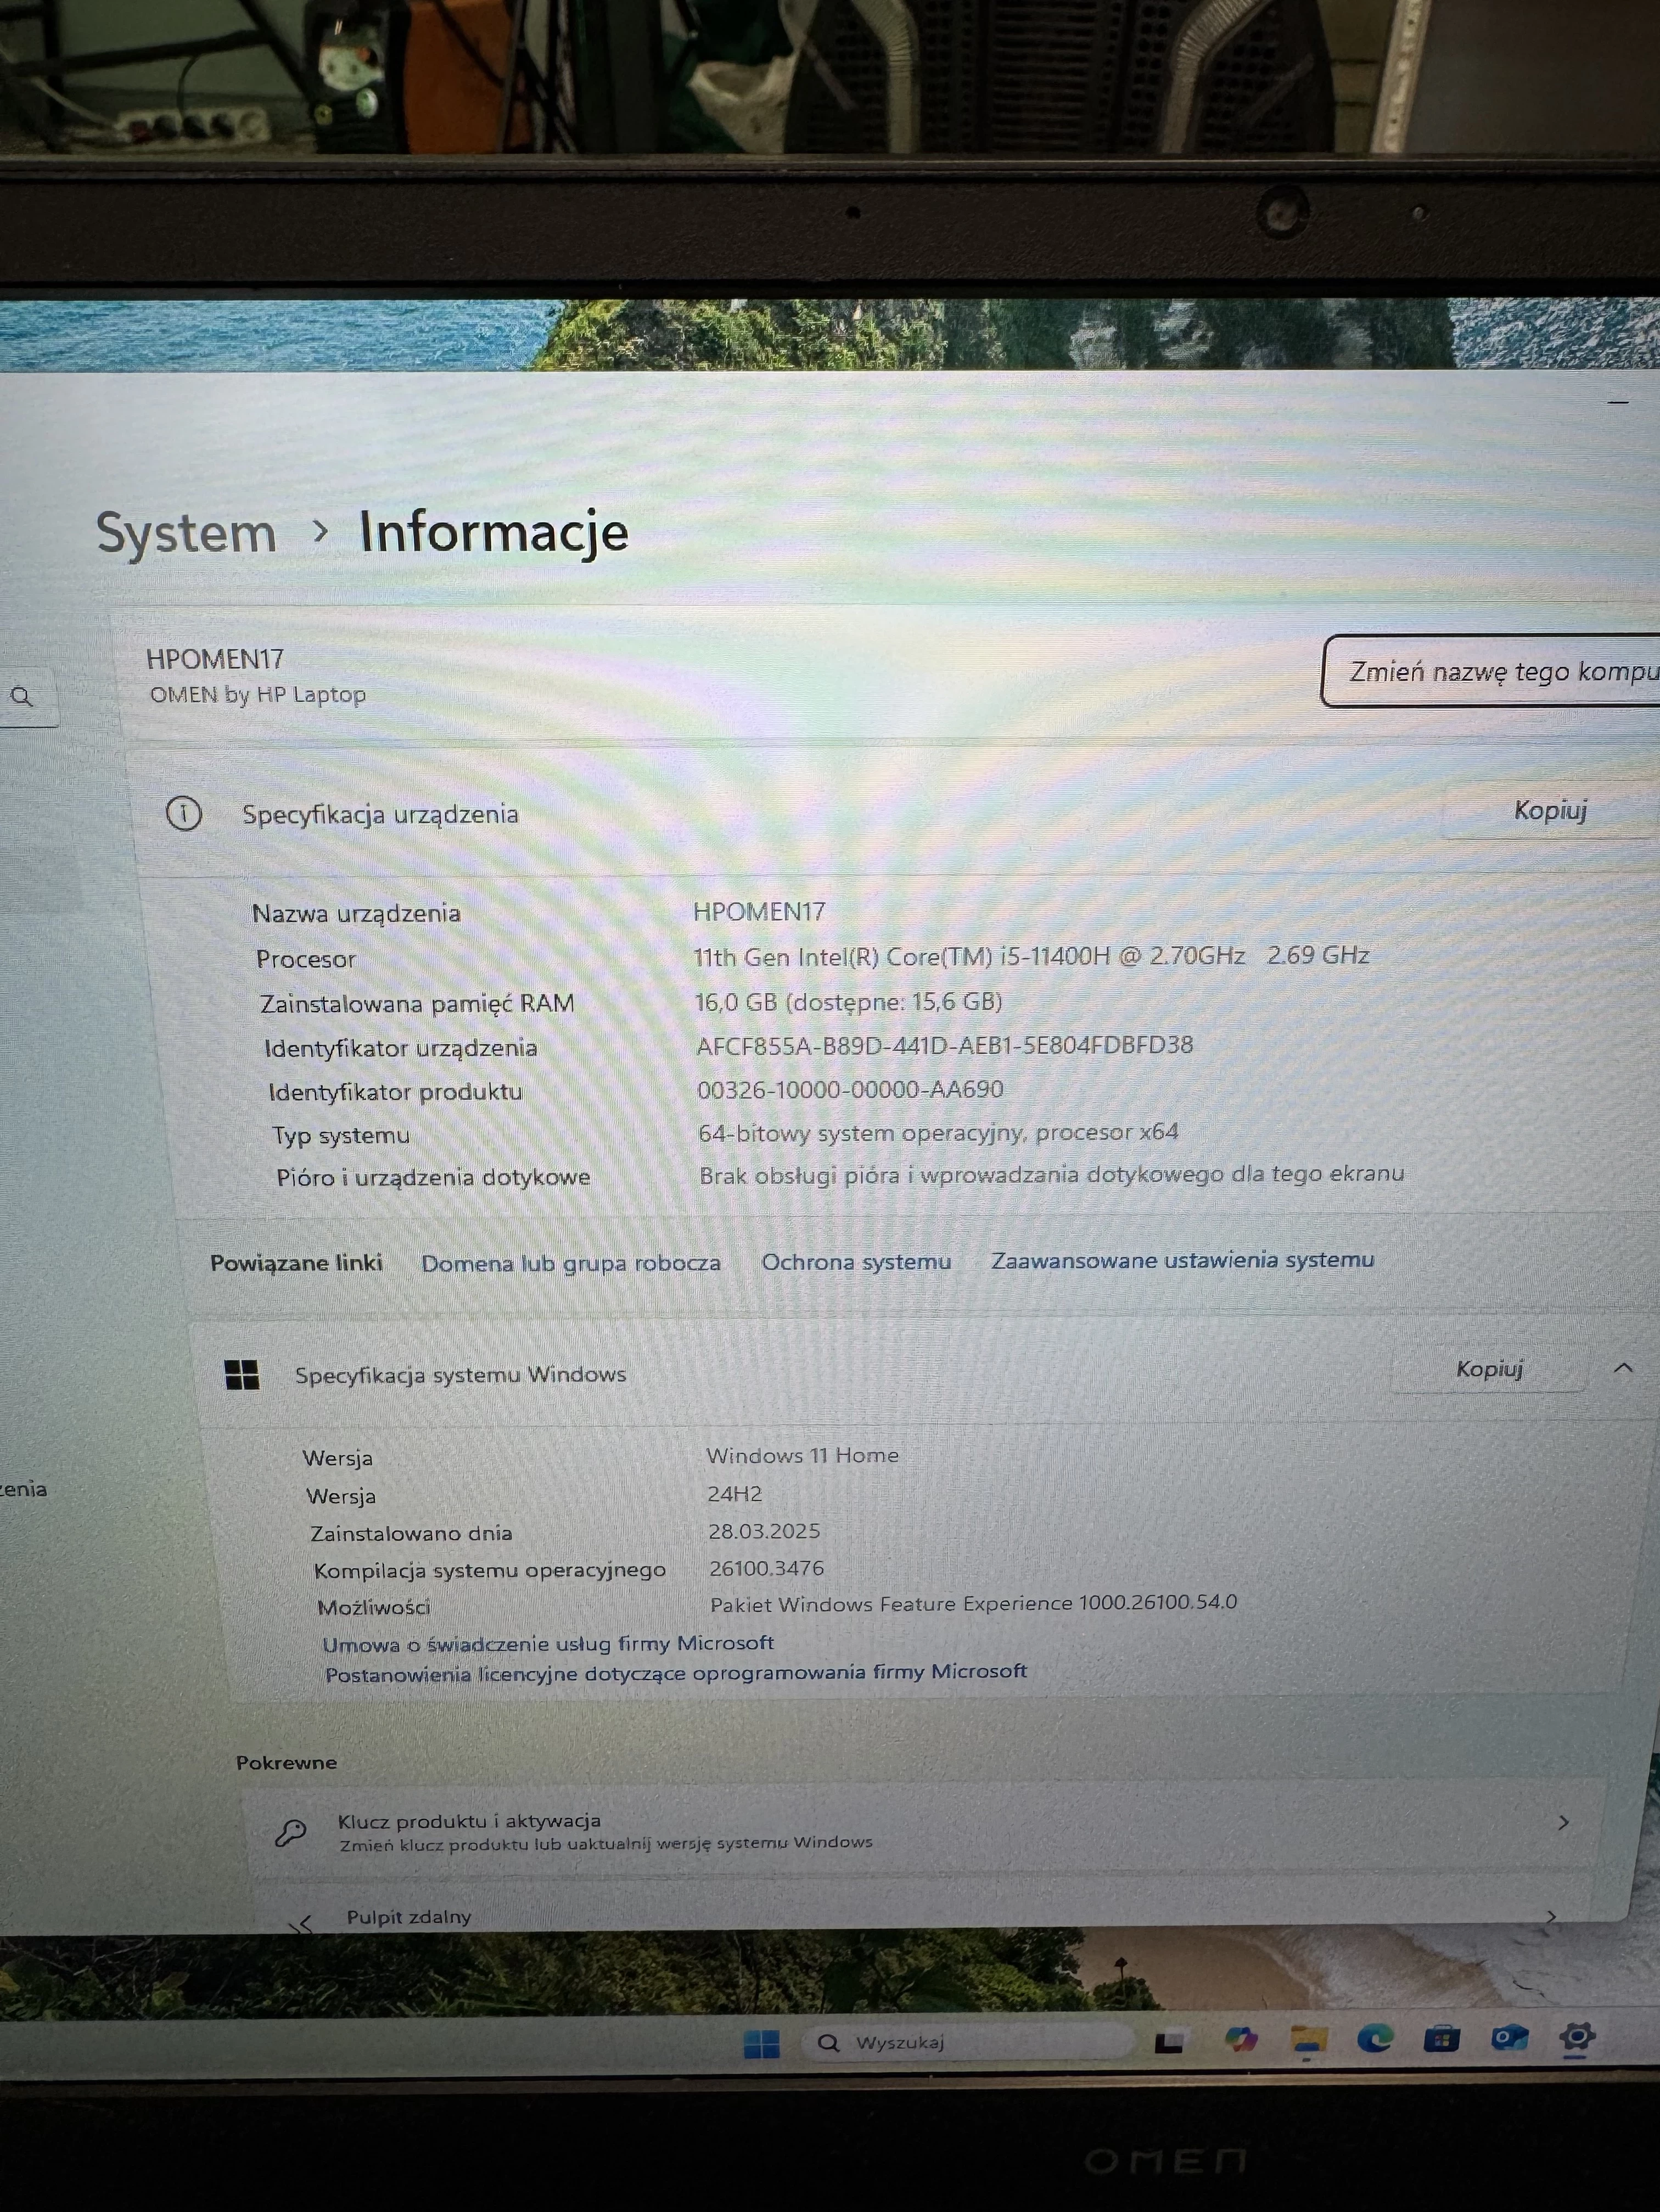
Task: Open Task View from taskbar
Action: (x=1169, y=2042)
